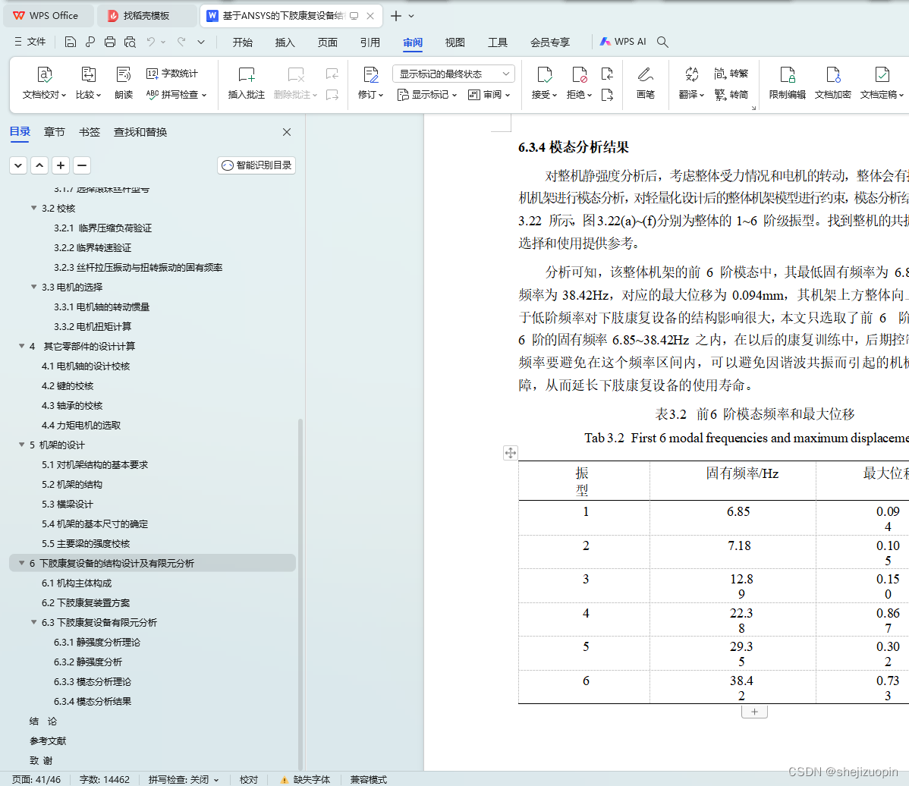This screenshot has height=786, width=909.
Task: Open 文档加密 document encryption
Action: (x=832, y=83)
